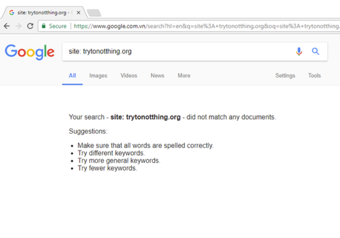Click the browser back arrow
Viewport: 340px width, 238px height.
[6, 26]
